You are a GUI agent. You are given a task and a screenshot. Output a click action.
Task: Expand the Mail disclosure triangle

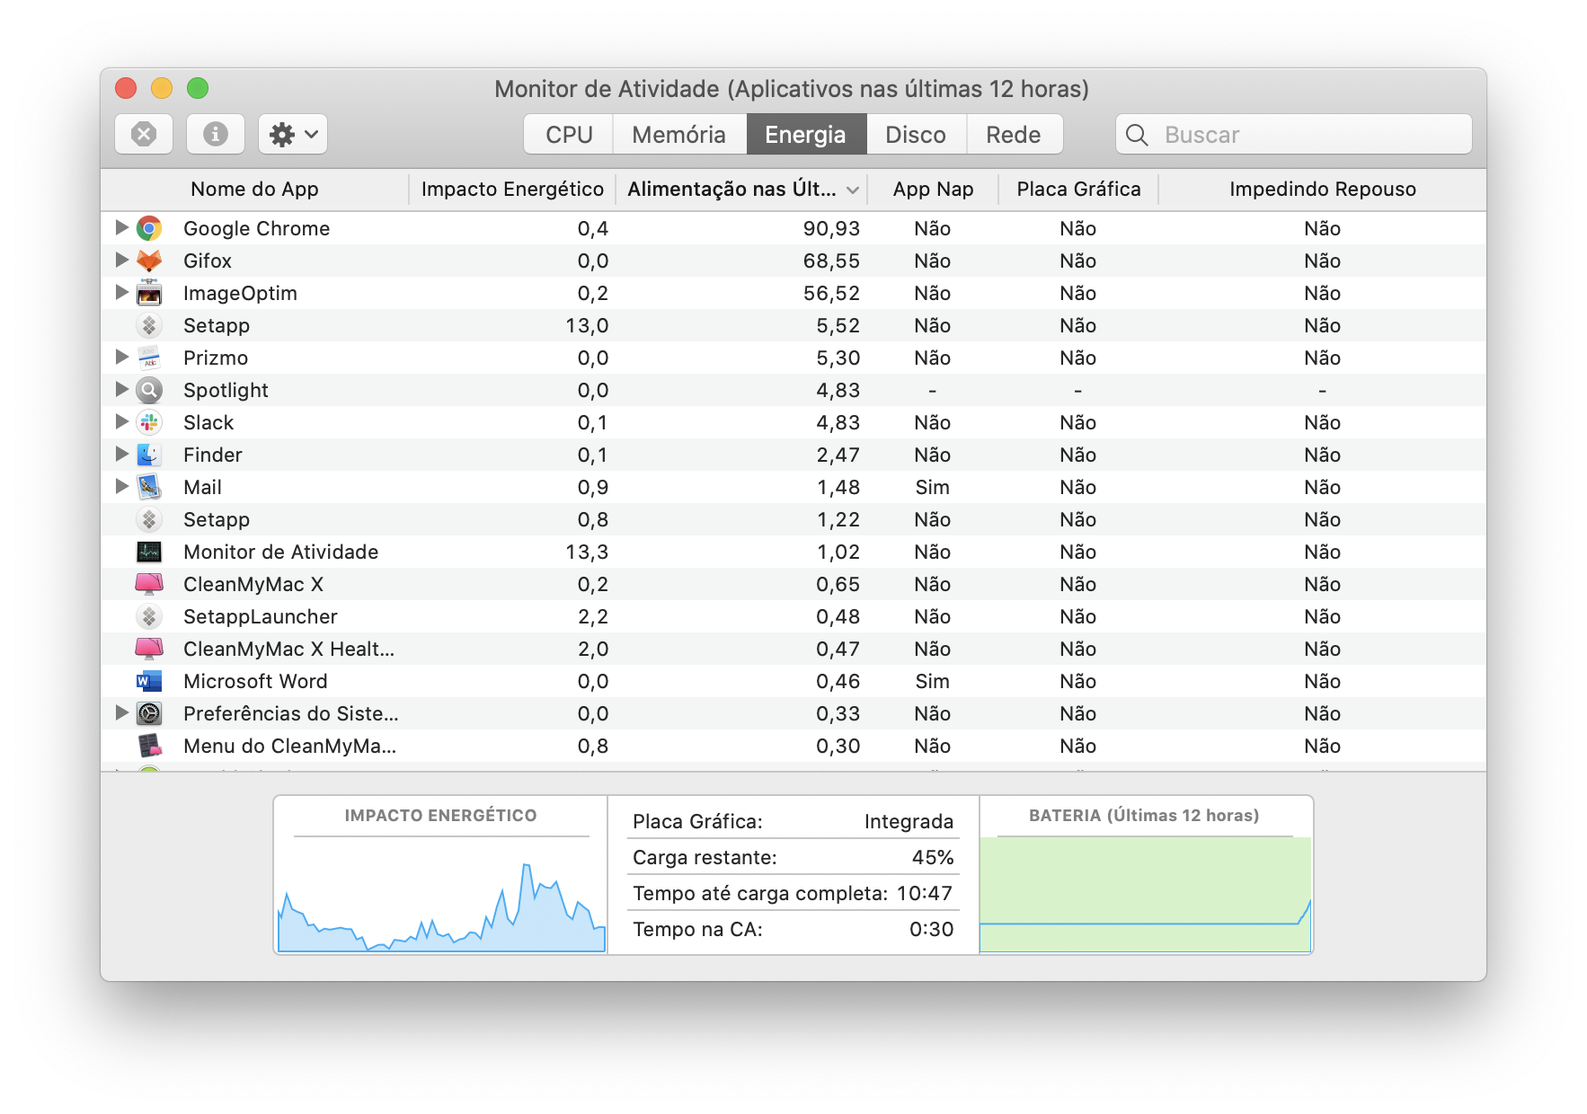122,486
